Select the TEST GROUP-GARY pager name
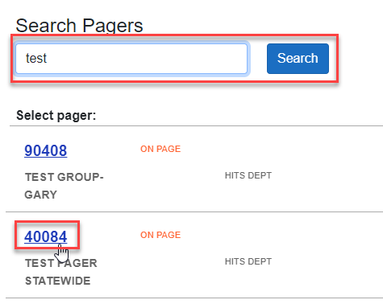The width and height of the screenshot is (383, 308). [x=64, y=186]
